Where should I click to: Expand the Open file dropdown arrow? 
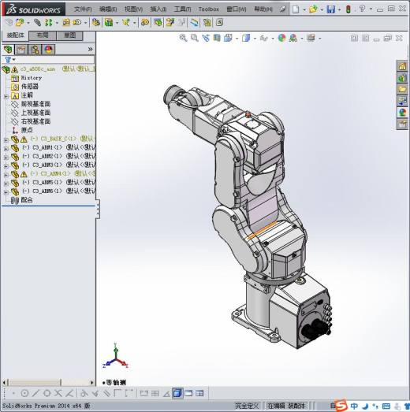[322, 9]
